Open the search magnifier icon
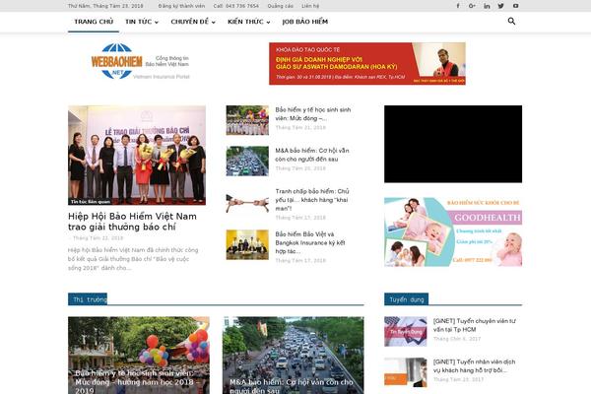This screenshot has height=394, width=591. (x=511, y=21)
